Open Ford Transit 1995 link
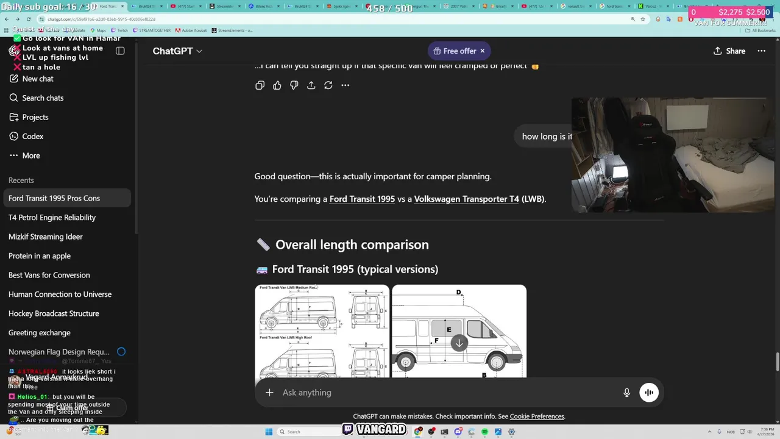The height and width of the screenshot is (439, 780). (362, 199)
